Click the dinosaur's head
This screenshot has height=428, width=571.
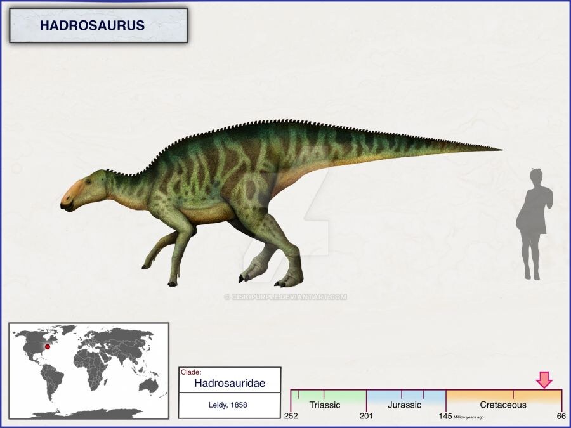(81, 190)
